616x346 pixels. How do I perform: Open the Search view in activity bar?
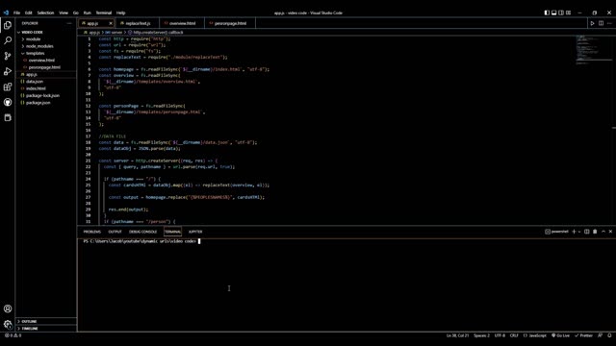(x=8, y=40)
